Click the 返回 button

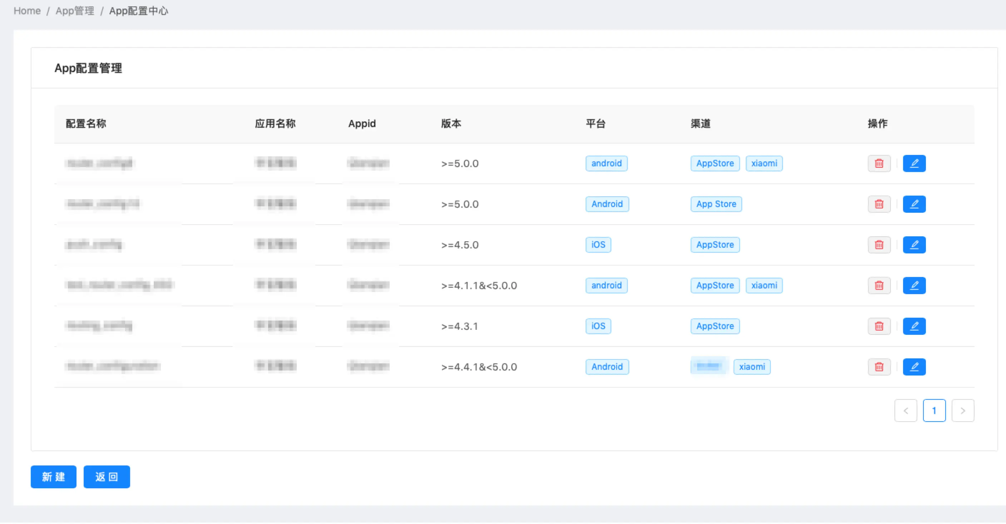click(x=107, y=477)
